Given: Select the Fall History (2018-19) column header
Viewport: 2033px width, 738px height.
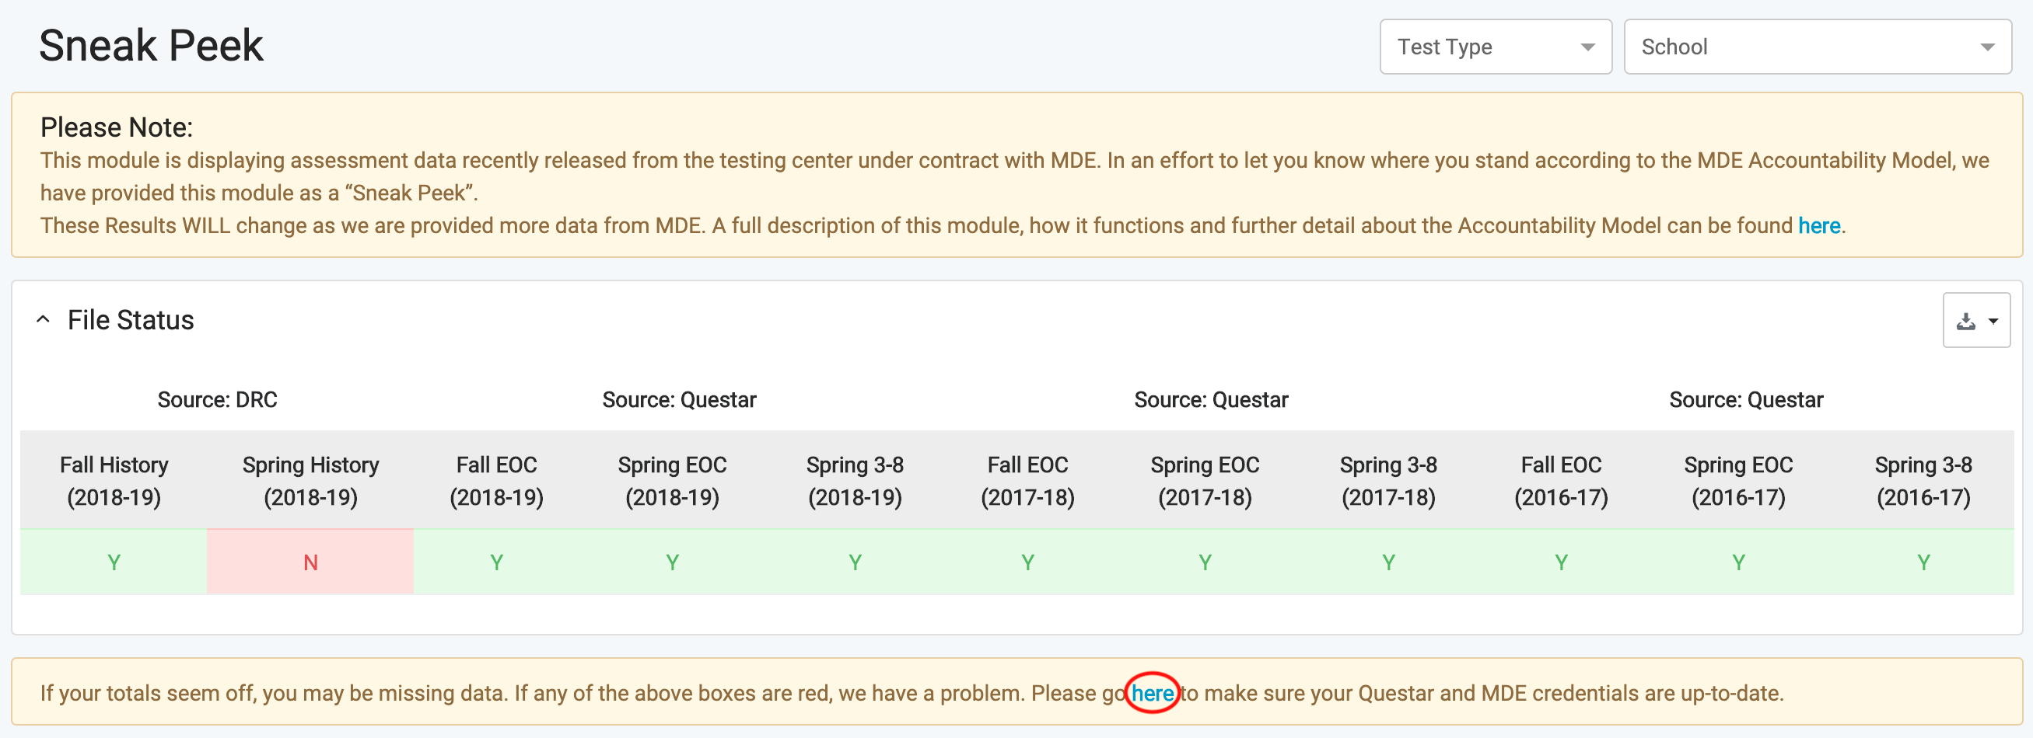Looking at the screenshot, I should coord(114,480).
